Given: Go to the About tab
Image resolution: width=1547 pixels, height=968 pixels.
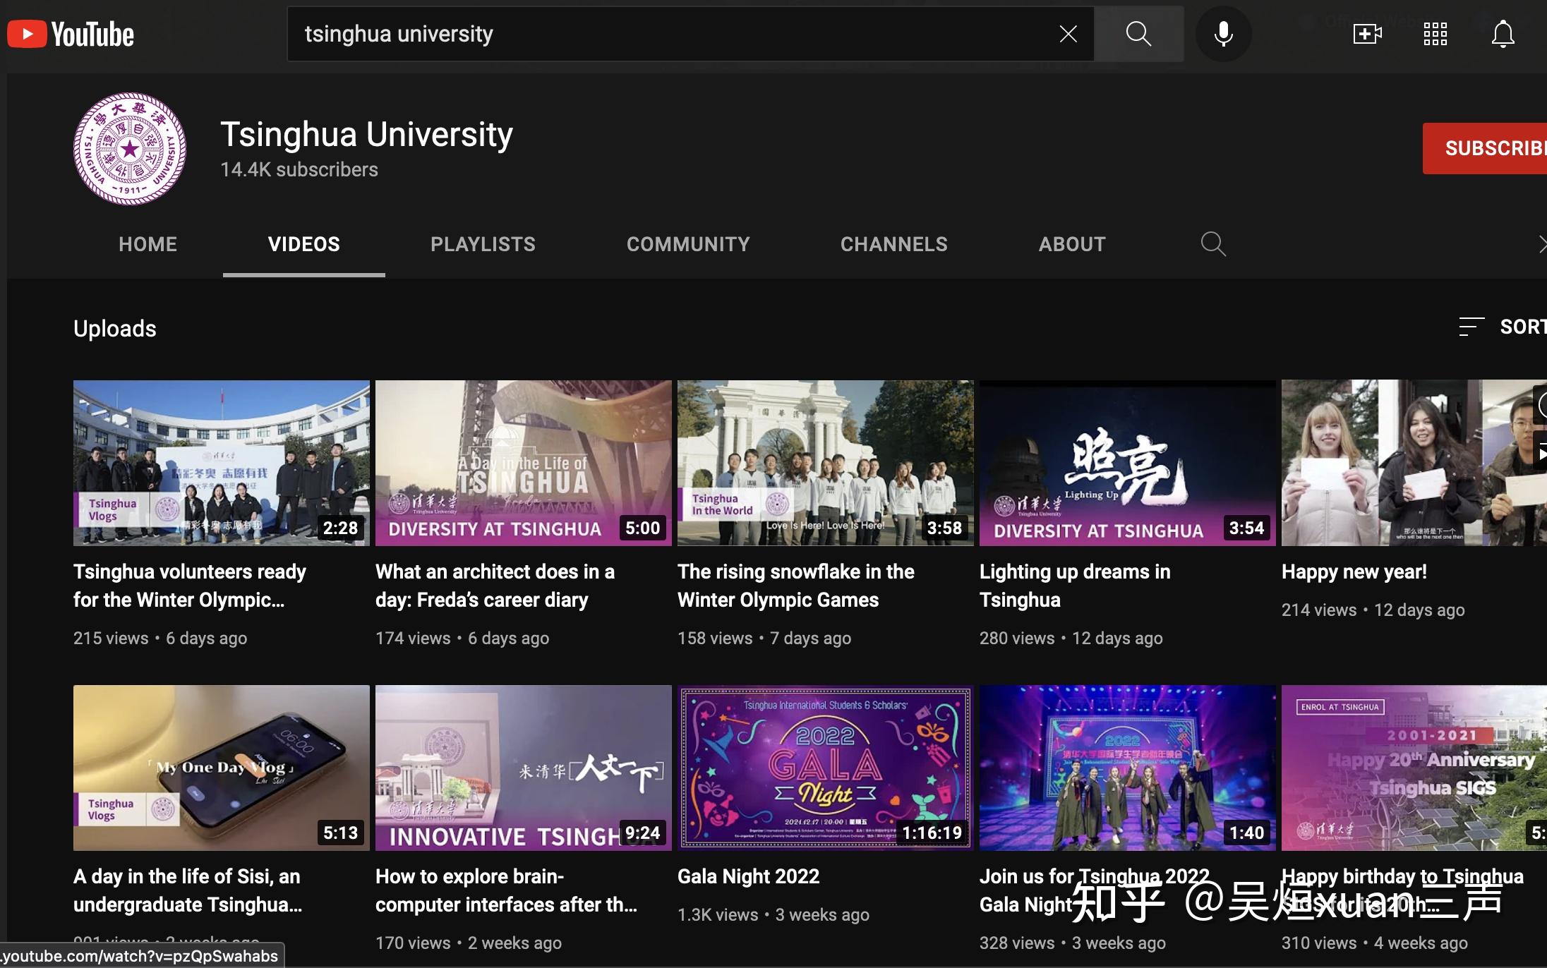Looking at the screenshot, I should pos(1071,244).
